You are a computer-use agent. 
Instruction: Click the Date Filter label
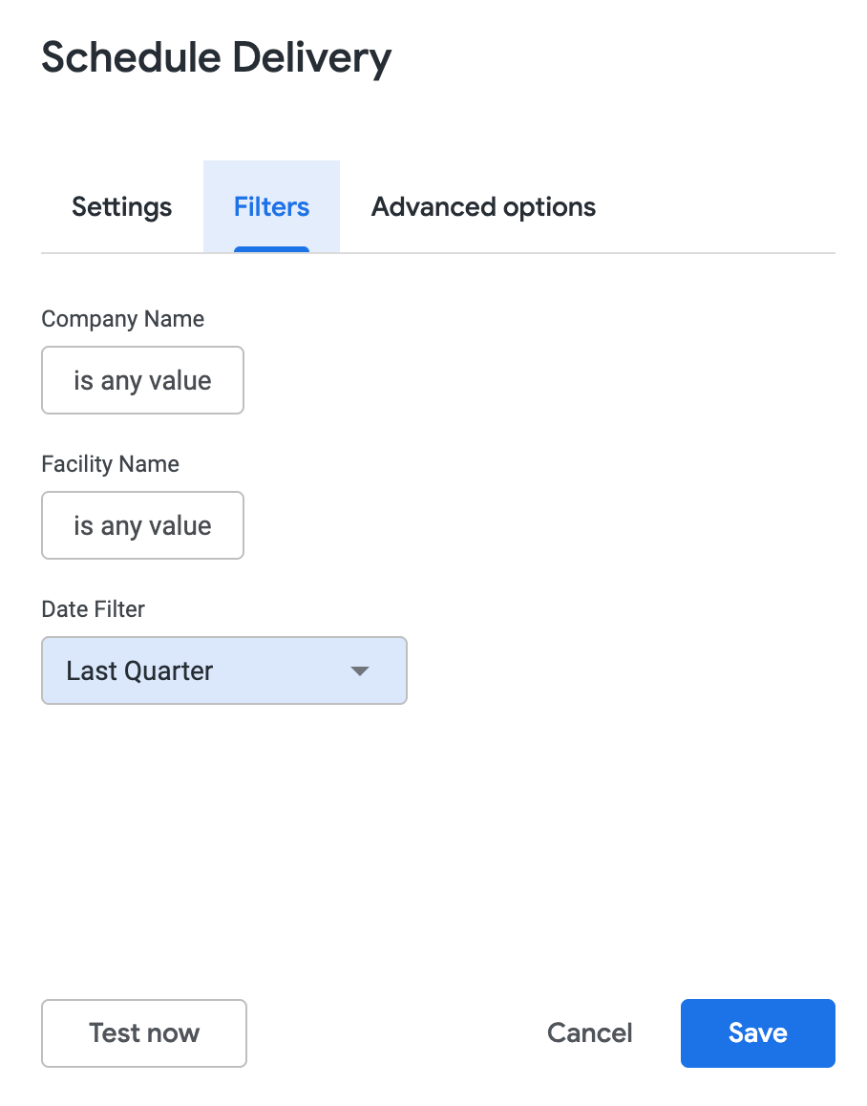tap(94, 609)
